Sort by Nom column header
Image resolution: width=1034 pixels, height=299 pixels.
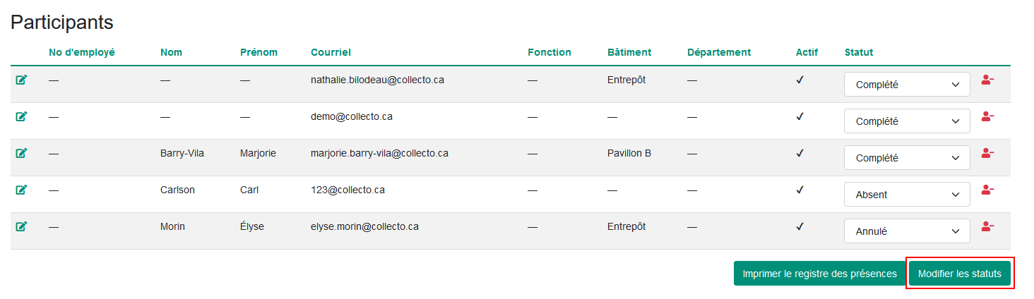(x=171, y=52)
